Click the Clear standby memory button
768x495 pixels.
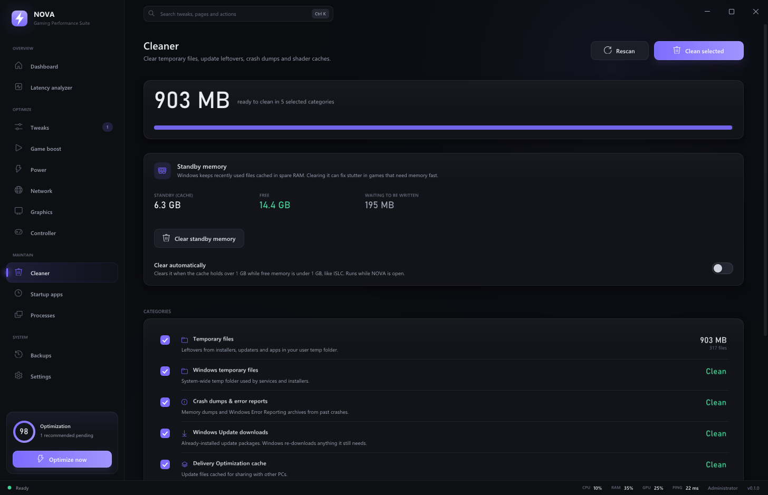[x=199, y=238]
